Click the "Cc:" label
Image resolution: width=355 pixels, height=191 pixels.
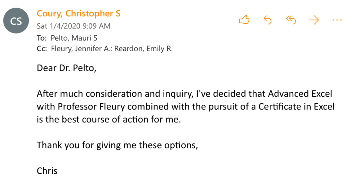point(42,49)
